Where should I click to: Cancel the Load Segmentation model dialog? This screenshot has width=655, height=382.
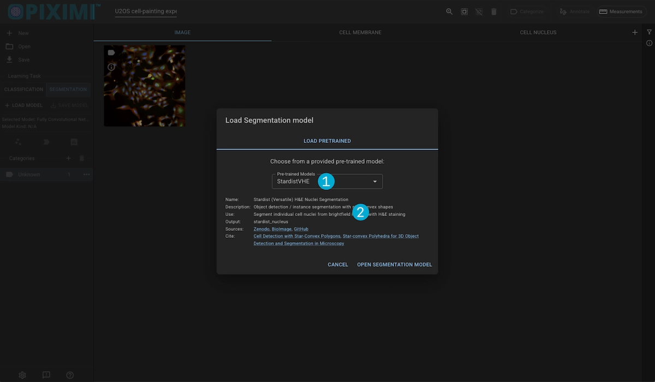click(x=337, y=265)
